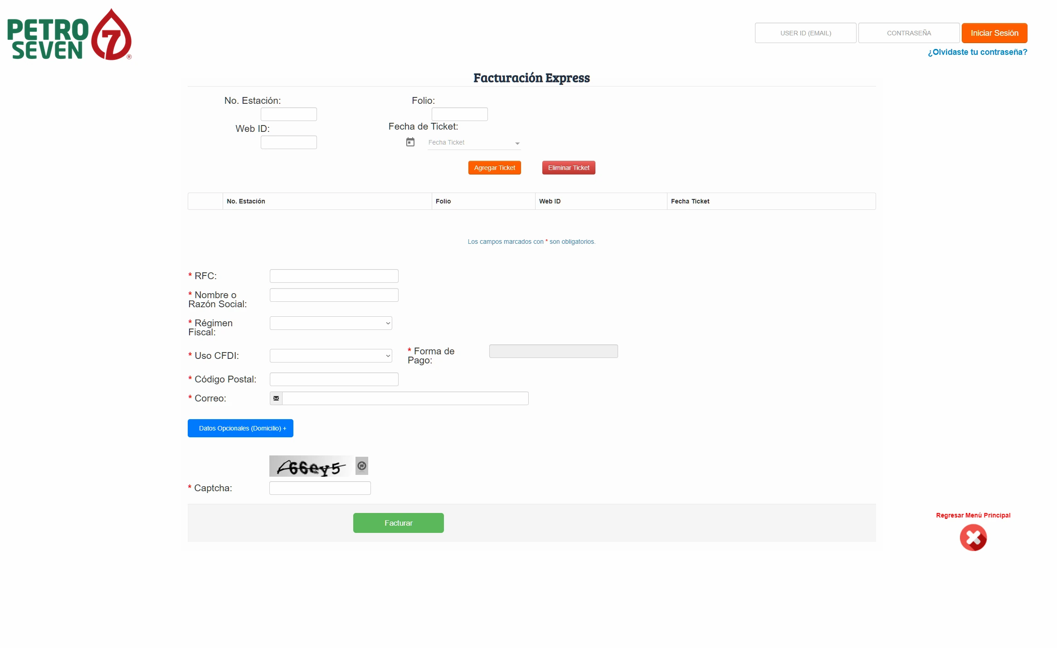The height and width of the screenshot is (648, 1057).
Task: Click the captcha image
Action: pyautogui.click(x=311, y=466)
